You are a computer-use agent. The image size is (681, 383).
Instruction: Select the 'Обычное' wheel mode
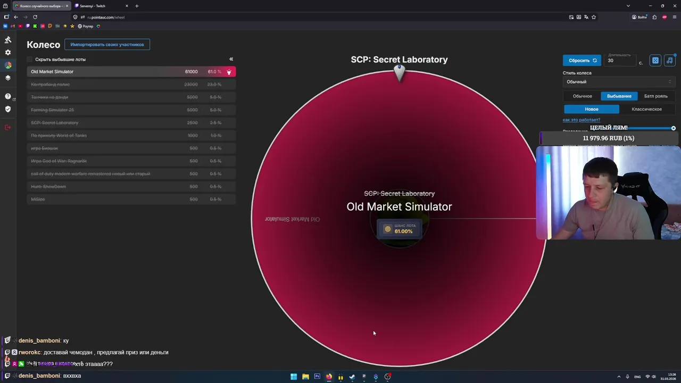(582, 96)
